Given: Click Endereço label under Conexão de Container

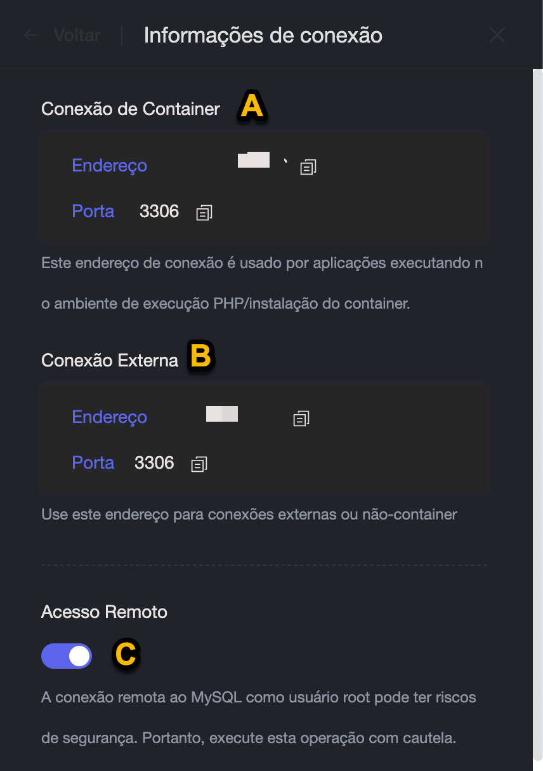Looking at the screenshot, I should tap(109, 166).
